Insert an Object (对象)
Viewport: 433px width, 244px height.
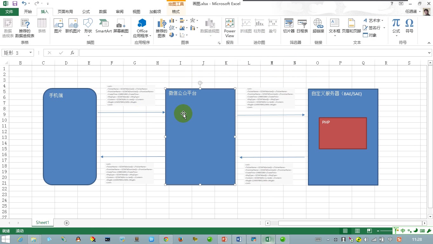click(x=370, y=35)
